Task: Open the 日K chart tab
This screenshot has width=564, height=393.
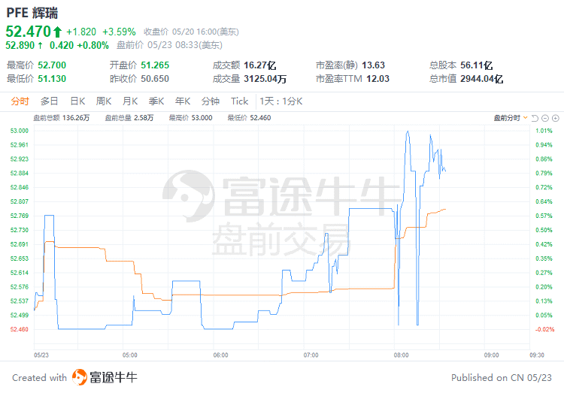Action: [x=77, y=101]
